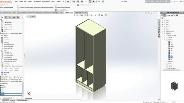This screenshot has width=184, height=103.
Task: Click the Save icon in top toolbar
Action: click(x=78, y=1)
